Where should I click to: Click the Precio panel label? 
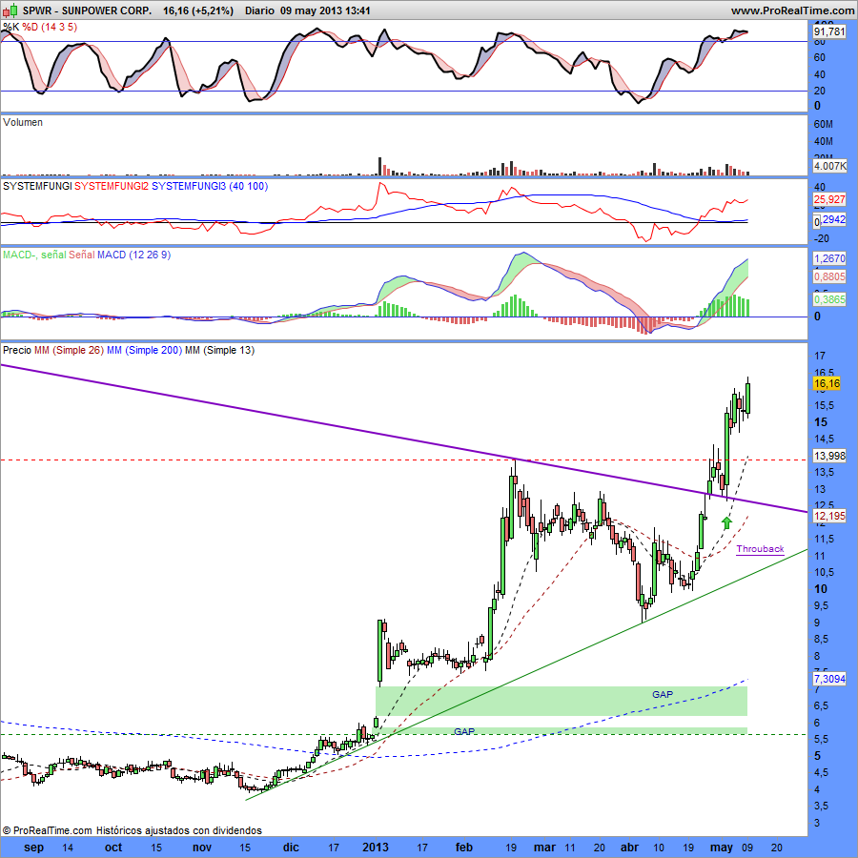(x=17, y=350)
